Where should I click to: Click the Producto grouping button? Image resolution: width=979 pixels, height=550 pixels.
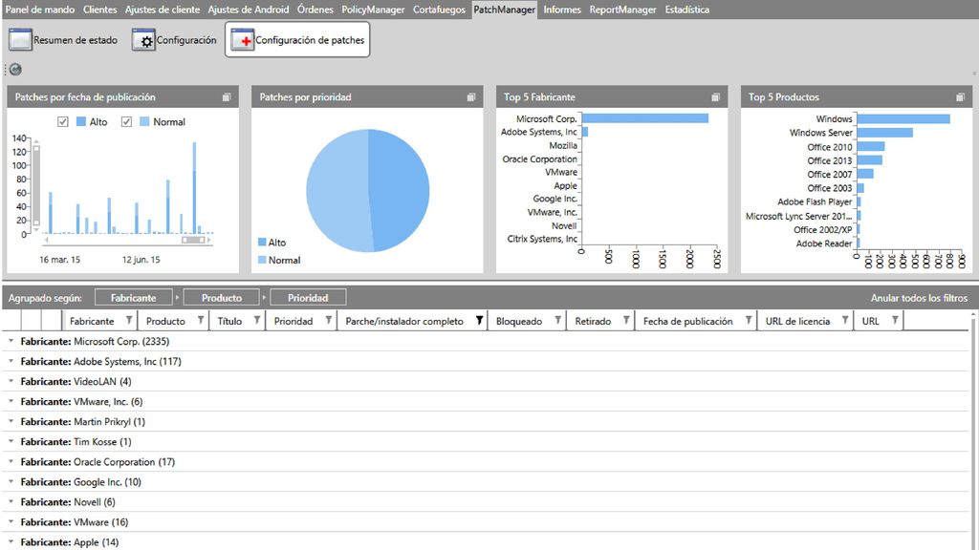[222, 298]
